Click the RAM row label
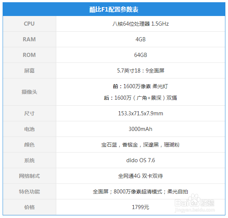Screen dimensions: 228x218 pyautogui.click(x=29, y=39)
